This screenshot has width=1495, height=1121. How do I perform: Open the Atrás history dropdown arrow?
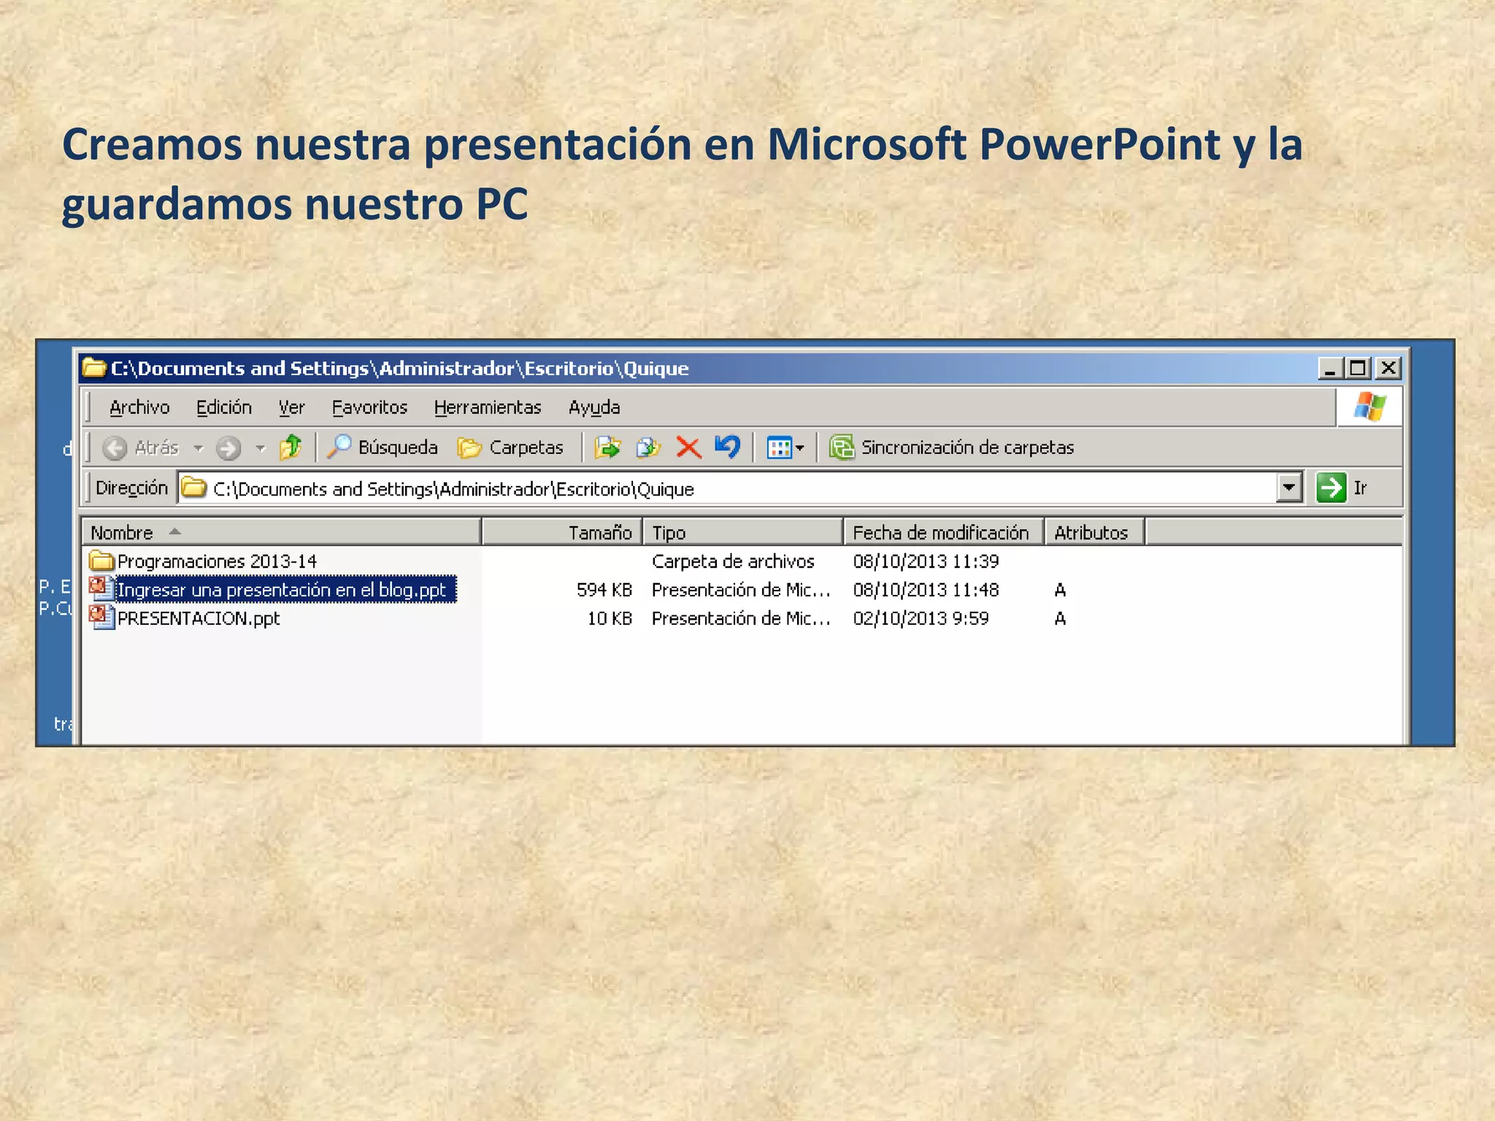pos(198,447)
